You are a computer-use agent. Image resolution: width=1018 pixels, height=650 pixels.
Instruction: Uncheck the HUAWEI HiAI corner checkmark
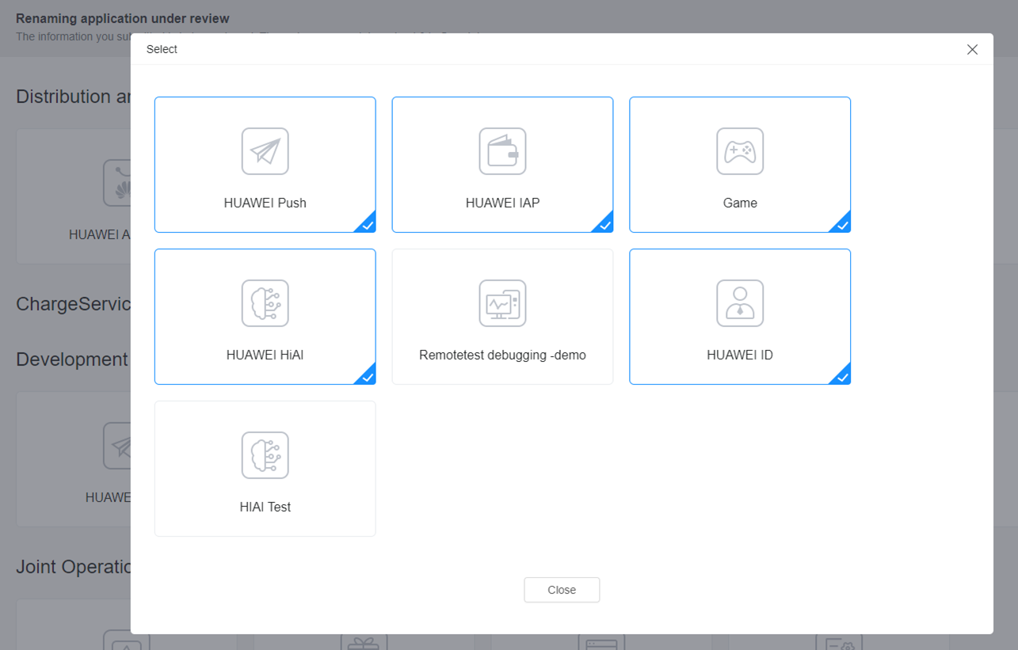(367, 376)
